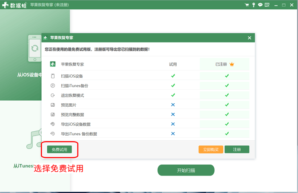The width and height of the screenshot is (298, 193).
Task: Click the screen menu icon beside chat bubble
Action: point(267,5)
